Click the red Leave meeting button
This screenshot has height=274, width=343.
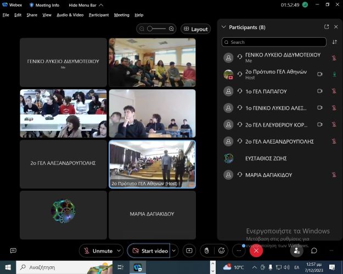pos(256,250)
